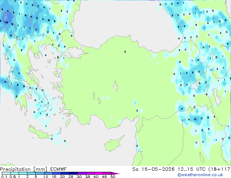The height and width of the screenshot is (178, 231).
Task: Click the above-50 arrow tip of legend
Action: coord(115,173)
